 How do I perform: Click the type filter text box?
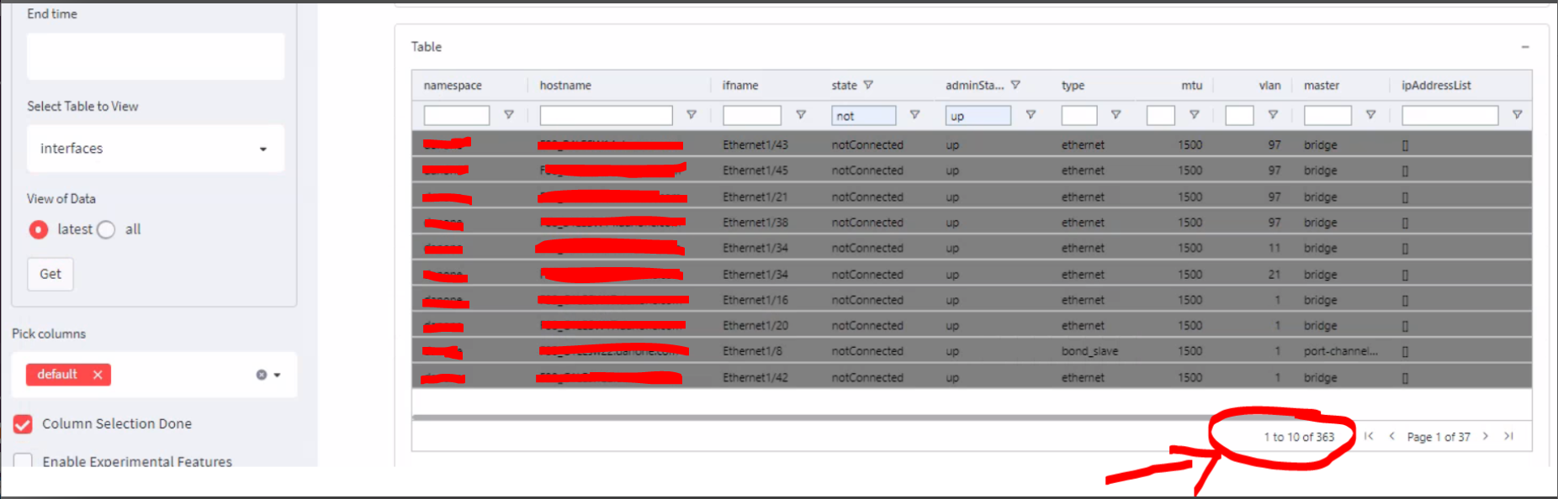click(x=1079, y=115)
